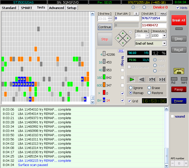Click the MAX button near End LBA
The image size is (189, 168).
click(x=163, y=14)
